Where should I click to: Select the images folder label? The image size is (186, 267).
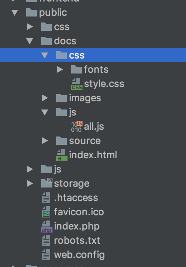point(85,98)
